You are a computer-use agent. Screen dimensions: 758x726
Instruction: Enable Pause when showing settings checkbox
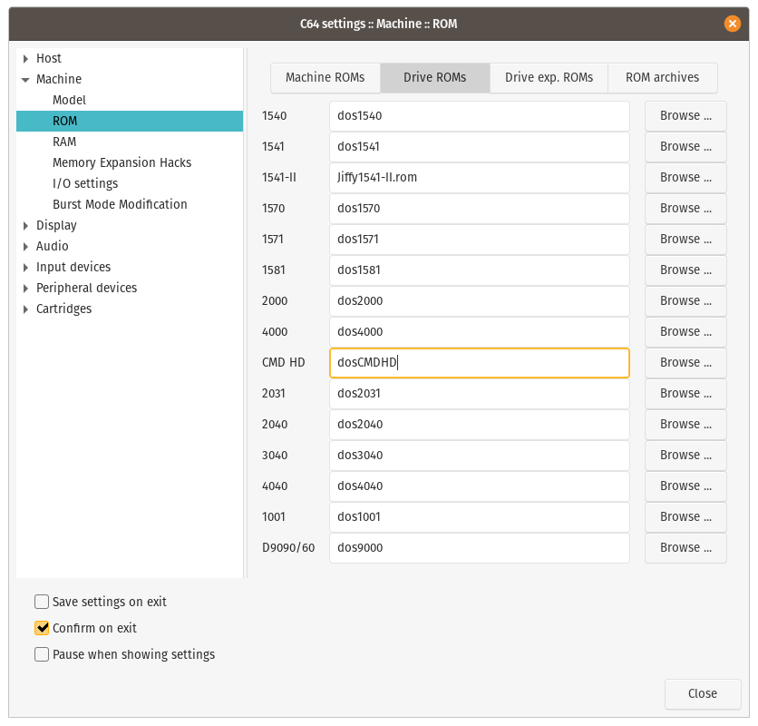(42, 654)
